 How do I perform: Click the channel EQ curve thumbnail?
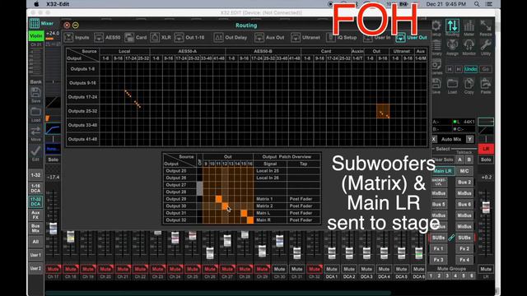tap(53, 129)
